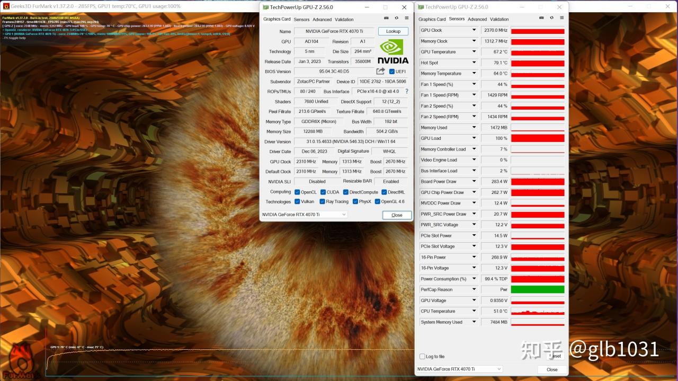Image resolution: width=678 pixels, height=381 pixels.
Task: Toggle the DirectML checkbox
Action: tap(383, 192)
